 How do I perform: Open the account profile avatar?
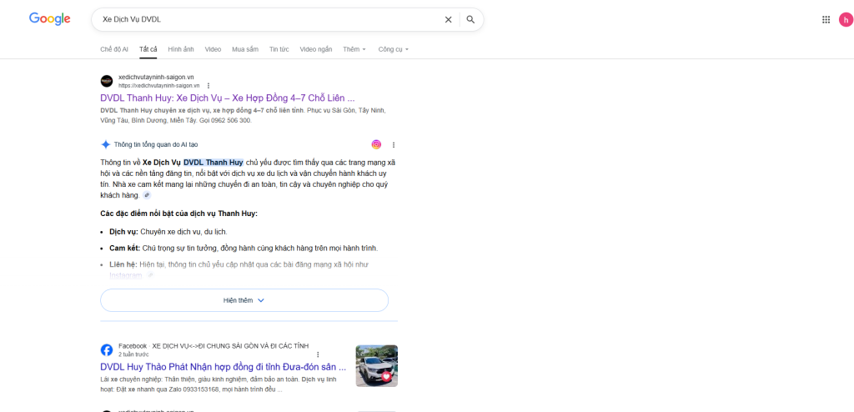coord(846,20)
